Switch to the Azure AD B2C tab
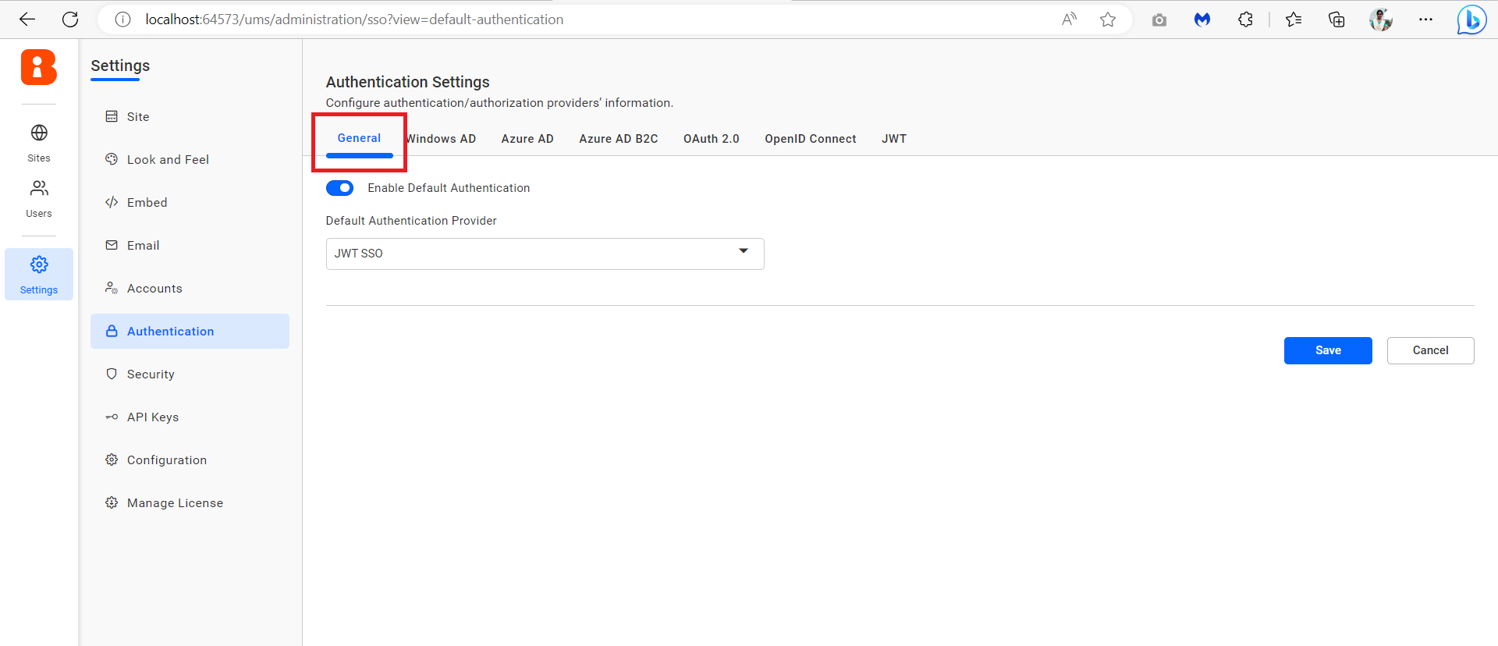 click(x=619, y=139)
